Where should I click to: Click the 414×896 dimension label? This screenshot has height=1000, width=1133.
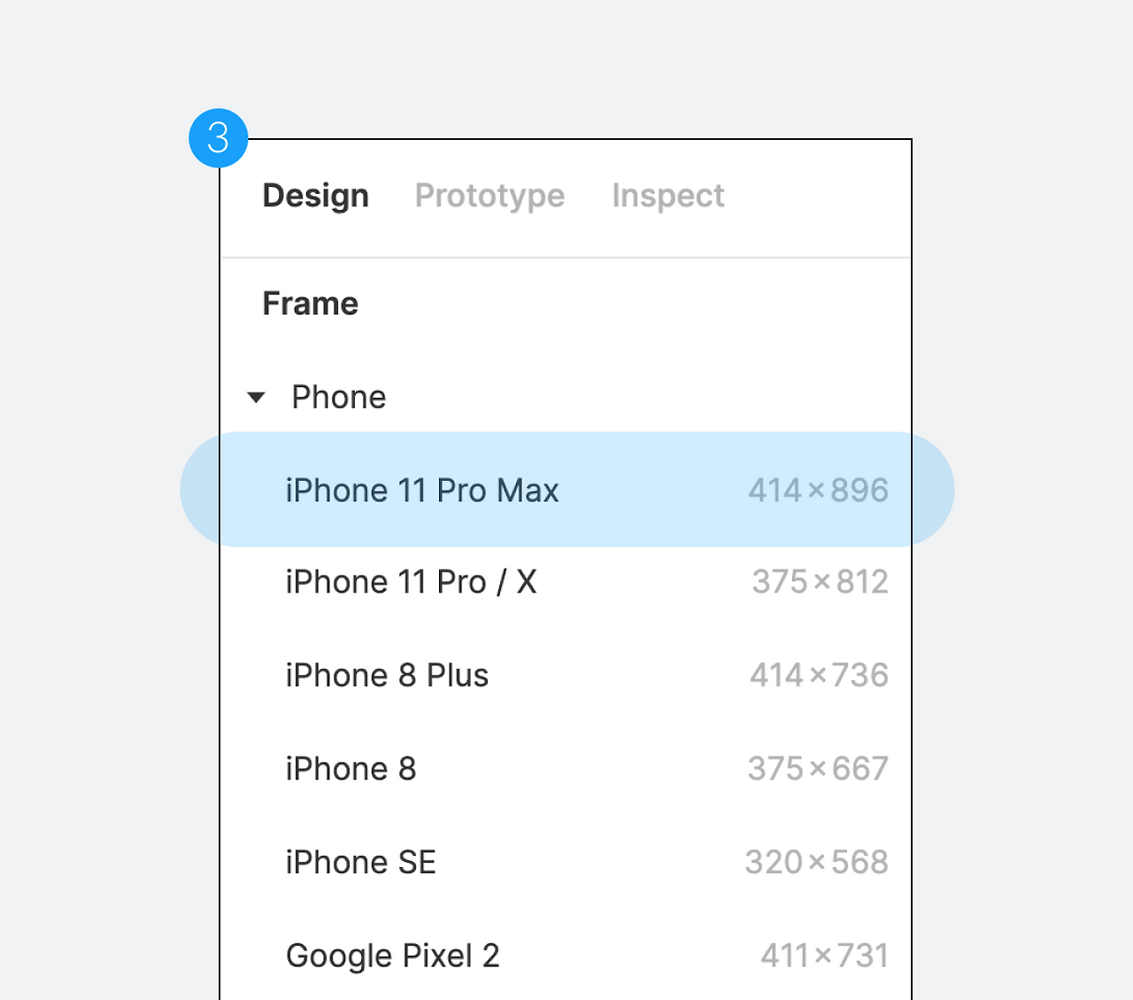click(818, 490)
